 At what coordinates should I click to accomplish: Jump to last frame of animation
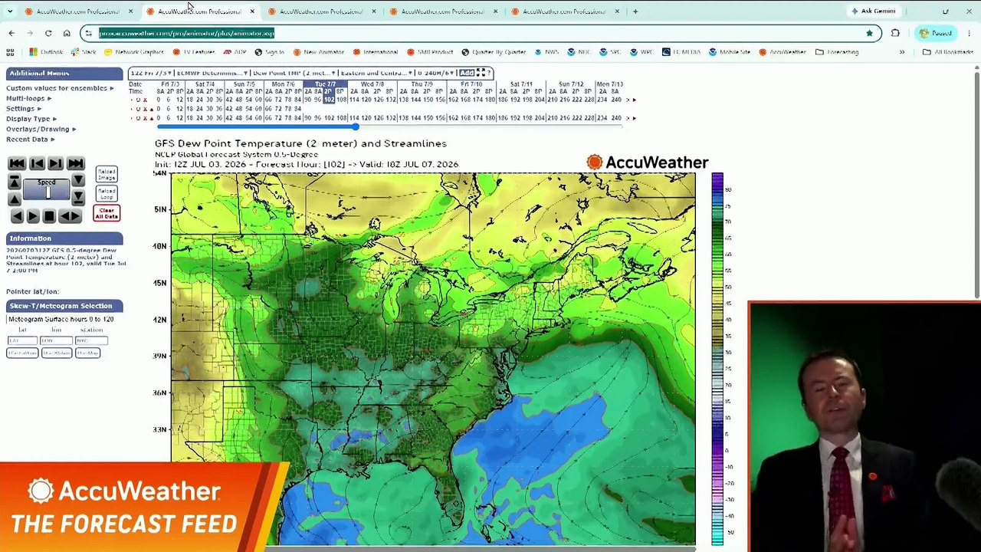tap(75, 163)
